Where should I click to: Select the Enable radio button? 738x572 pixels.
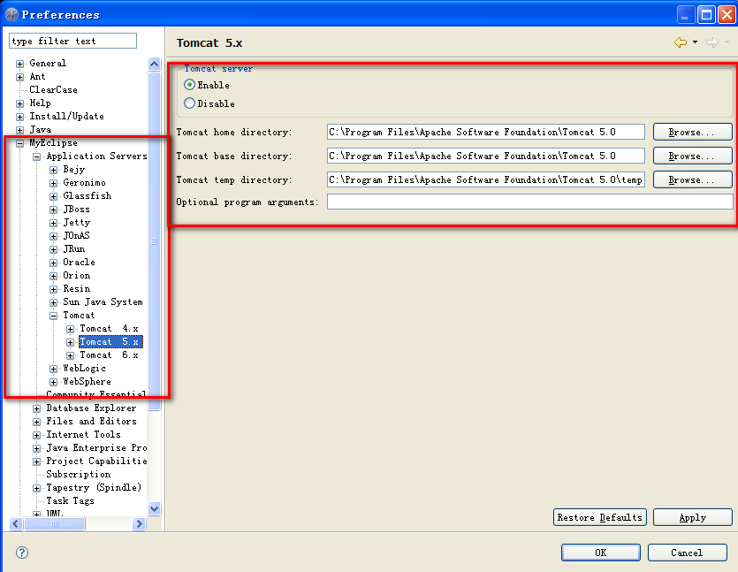click(x=189, y=85)
